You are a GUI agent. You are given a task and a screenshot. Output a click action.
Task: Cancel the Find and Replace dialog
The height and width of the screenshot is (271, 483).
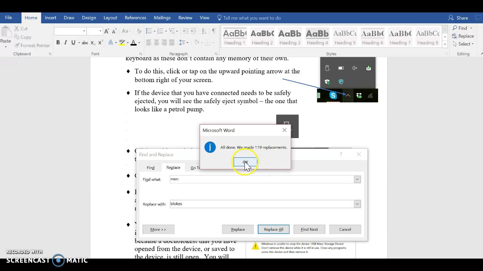[x=345, y=229]
